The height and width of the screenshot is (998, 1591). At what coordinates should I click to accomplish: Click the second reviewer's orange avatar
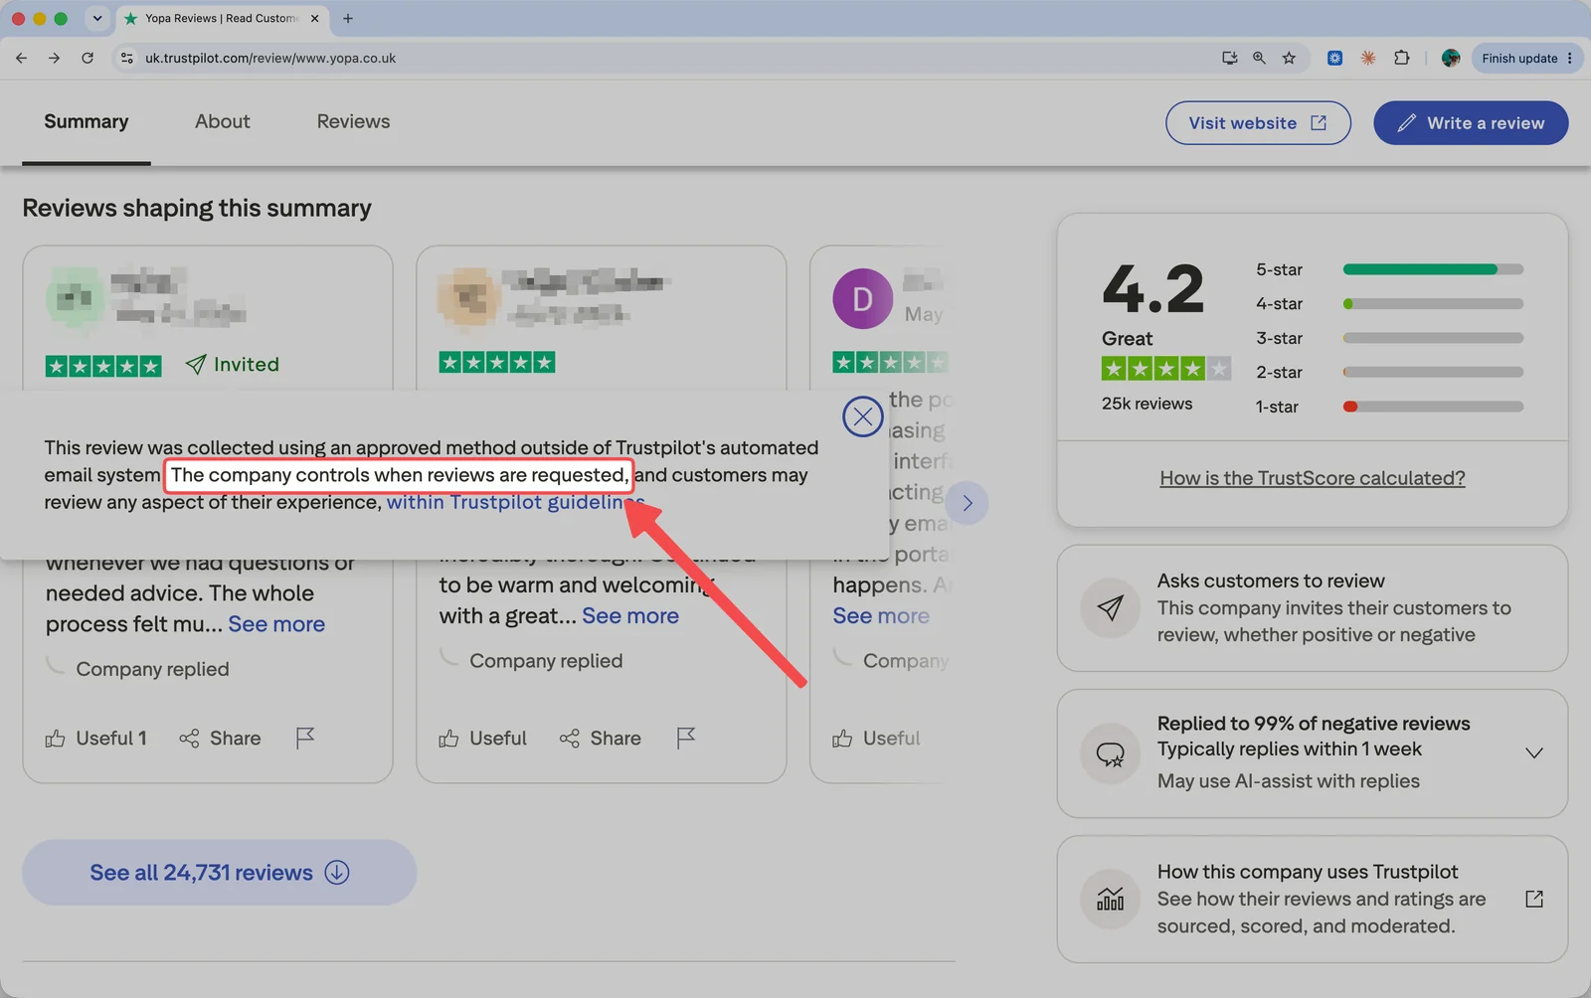[x=468, y=297]
